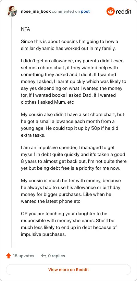Select the "15 upvotes" count label

23,256
